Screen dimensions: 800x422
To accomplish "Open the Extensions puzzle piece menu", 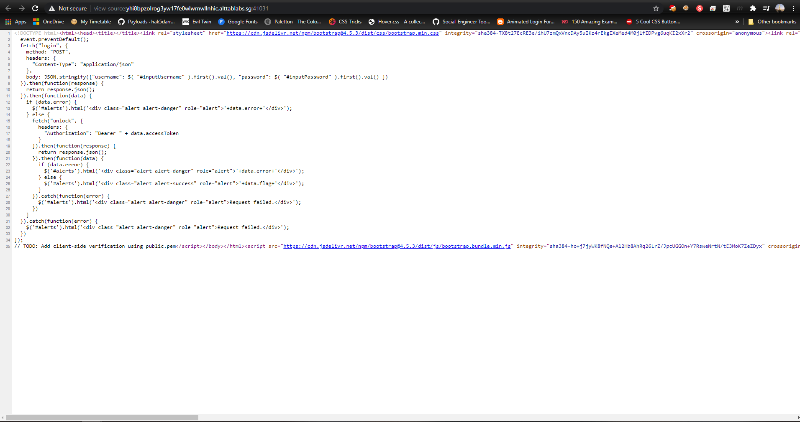I will coord(753,8).
